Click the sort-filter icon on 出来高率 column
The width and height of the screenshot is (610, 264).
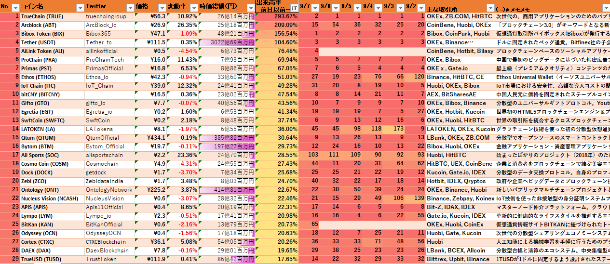click(x=294, y=8)
